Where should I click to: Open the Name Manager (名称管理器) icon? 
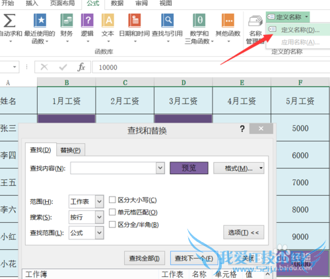click(255, 21)
